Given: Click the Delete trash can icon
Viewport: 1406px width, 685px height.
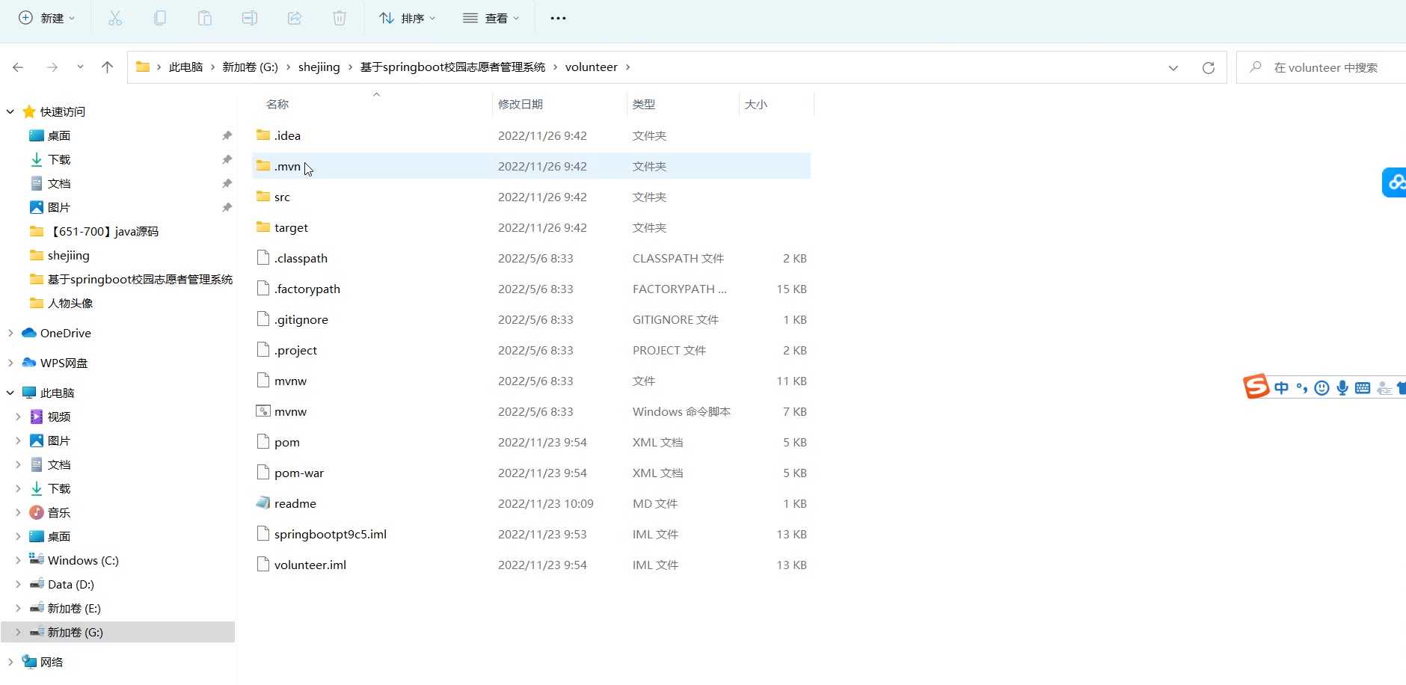Looking at the screenshot, I should pos(340,18).
